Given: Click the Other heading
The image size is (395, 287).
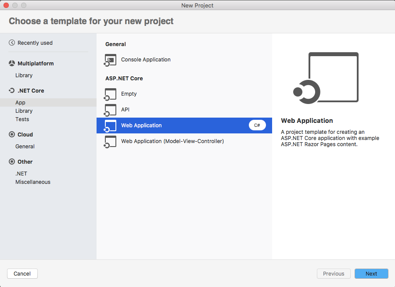Looking at the screenshot, I should pos(25,162).
